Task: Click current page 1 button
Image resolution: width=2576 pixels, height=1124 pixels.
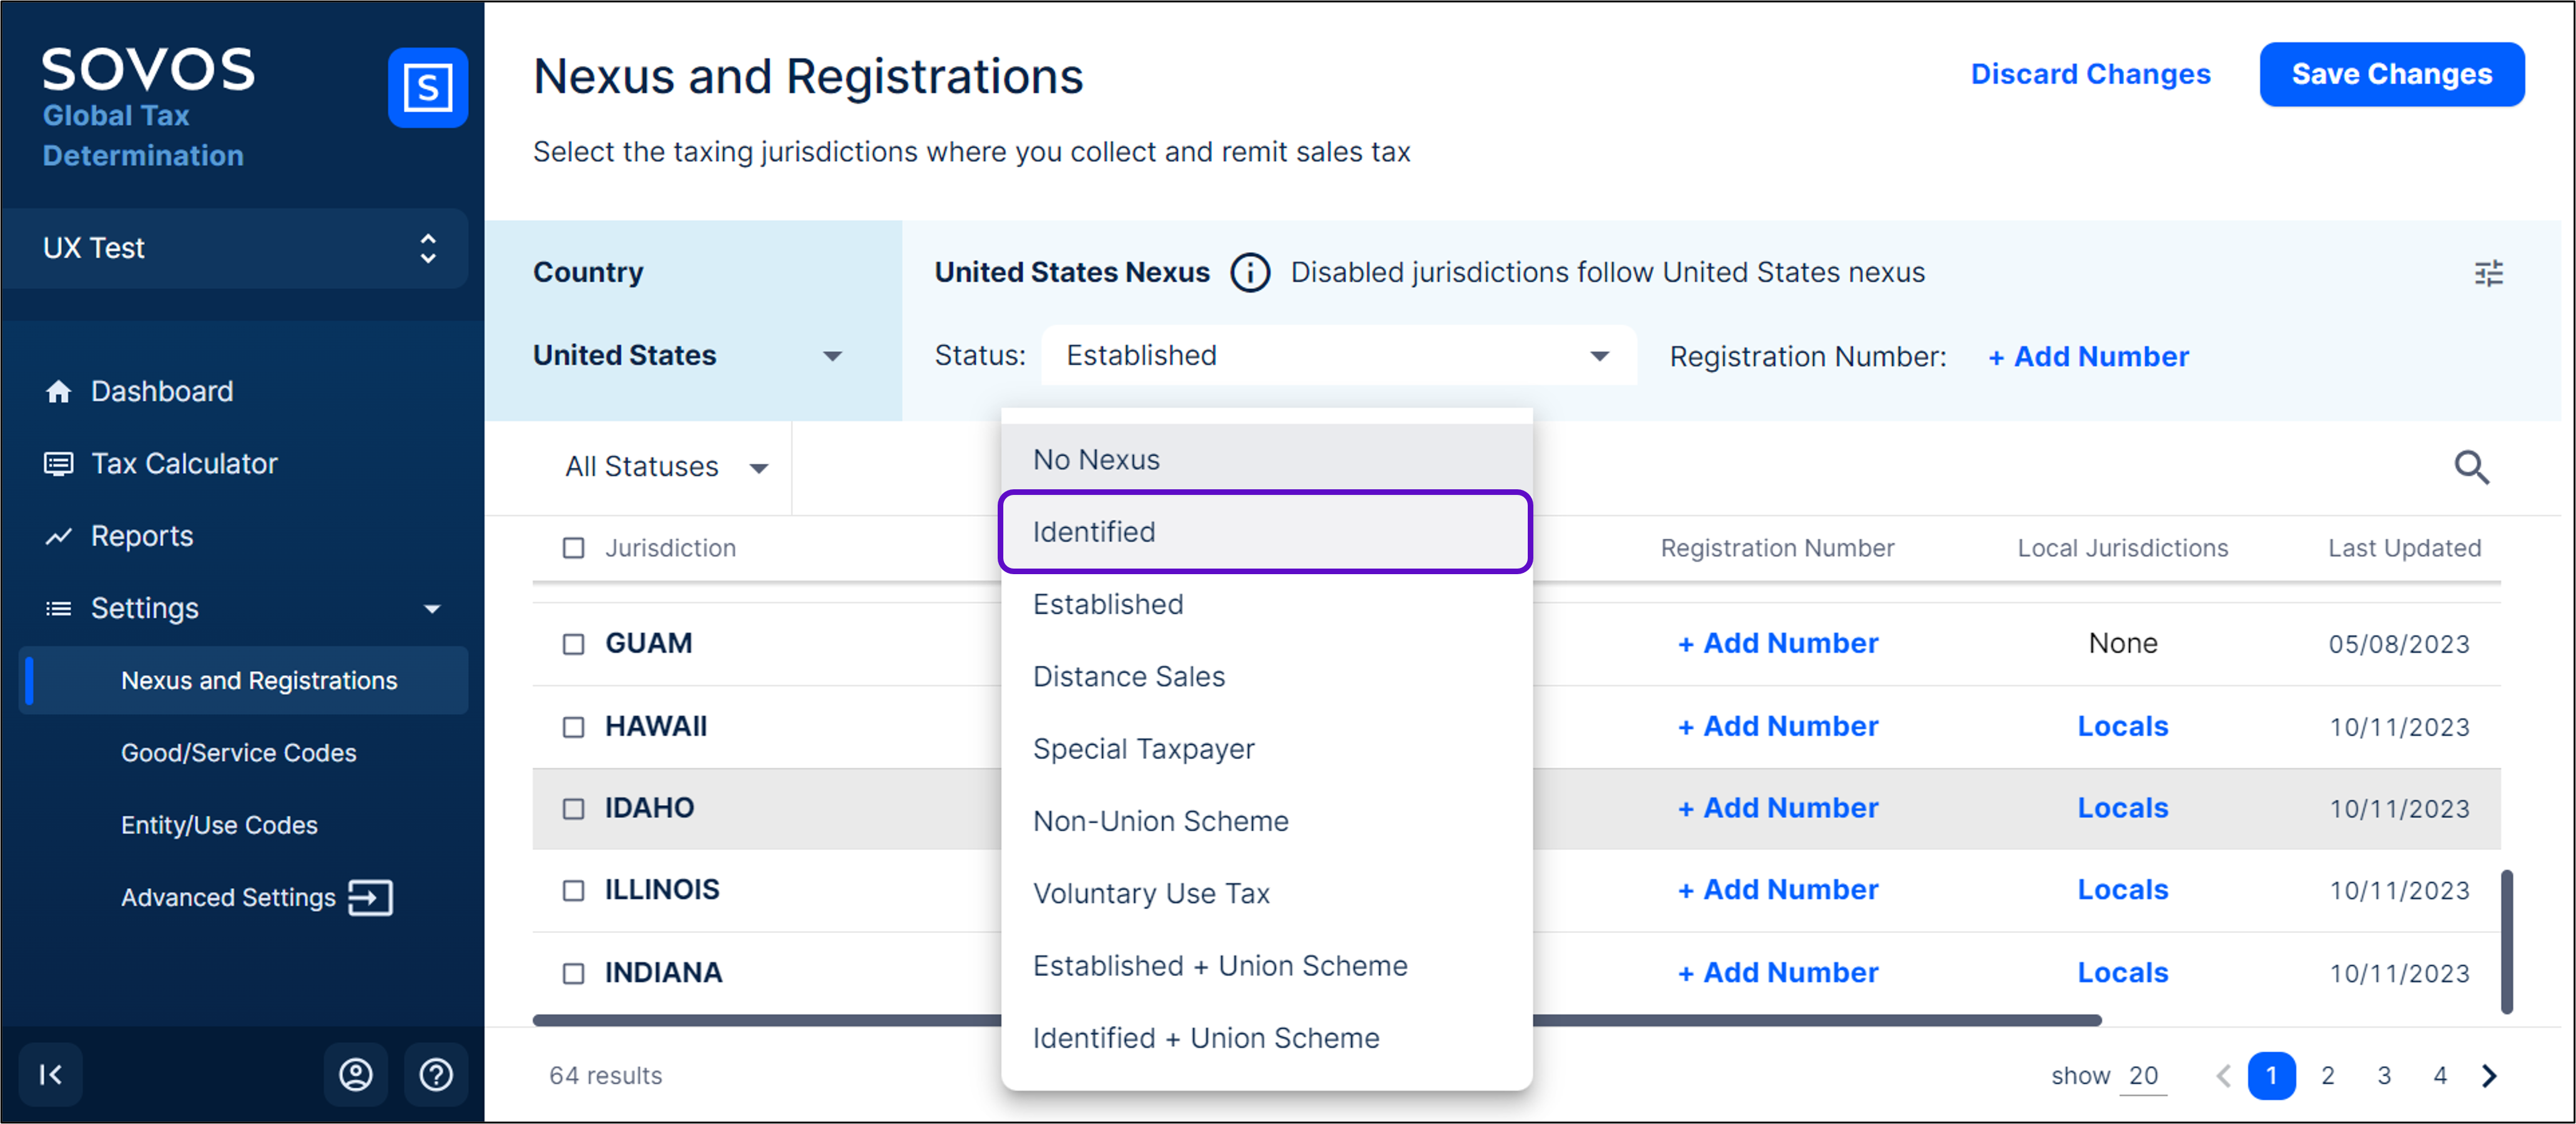Action: pos(2271,1076)
